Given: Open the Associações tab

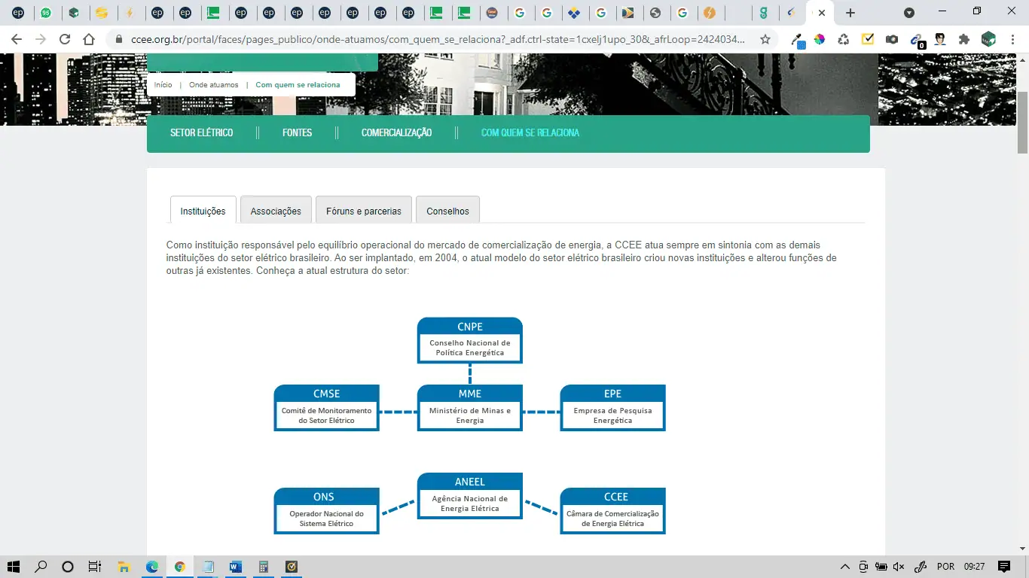Looking at the screenshot, I should [x=276, y=211].
